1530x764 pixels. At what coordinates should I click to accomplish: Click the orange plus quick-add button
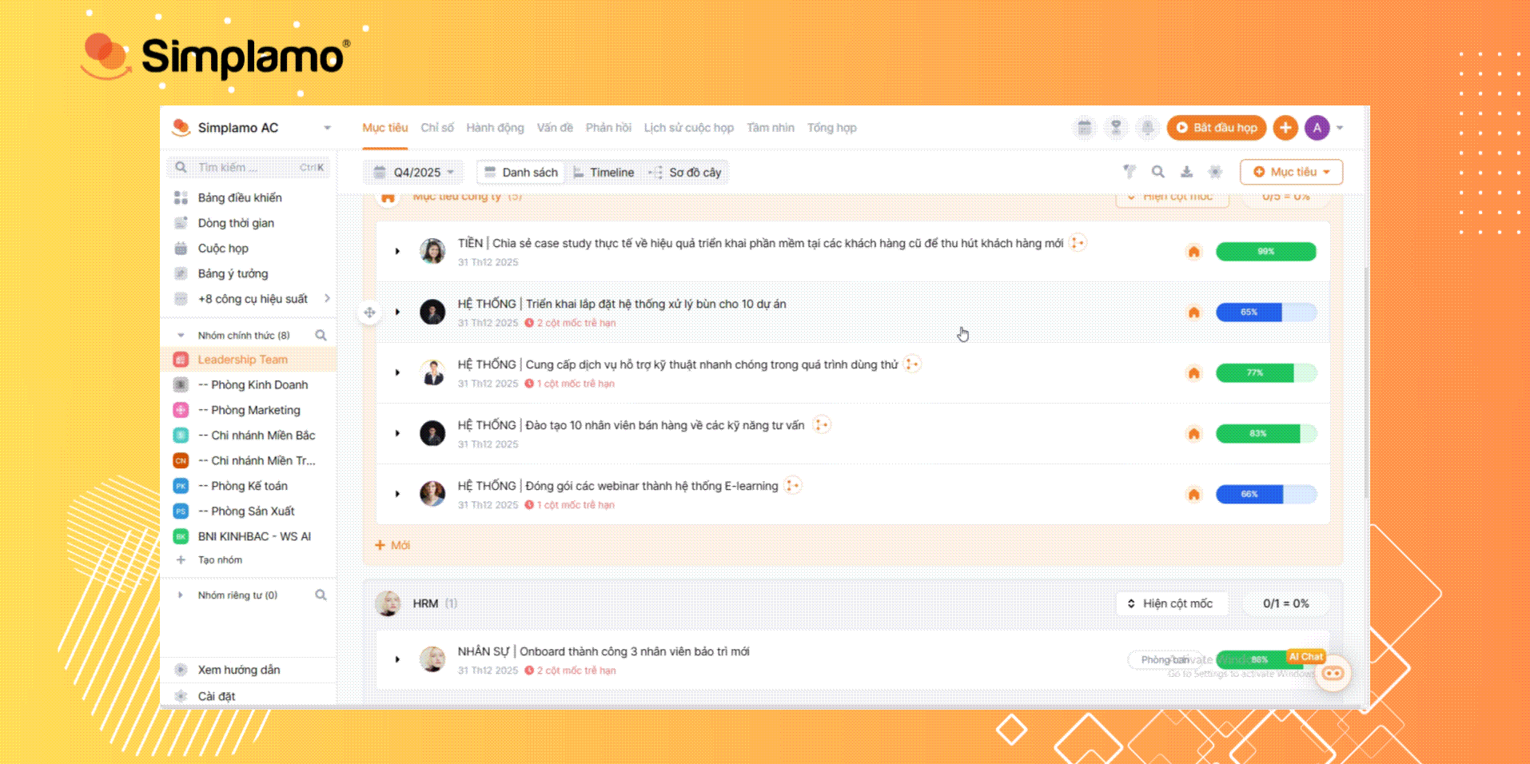click(x=1285, y=128)
